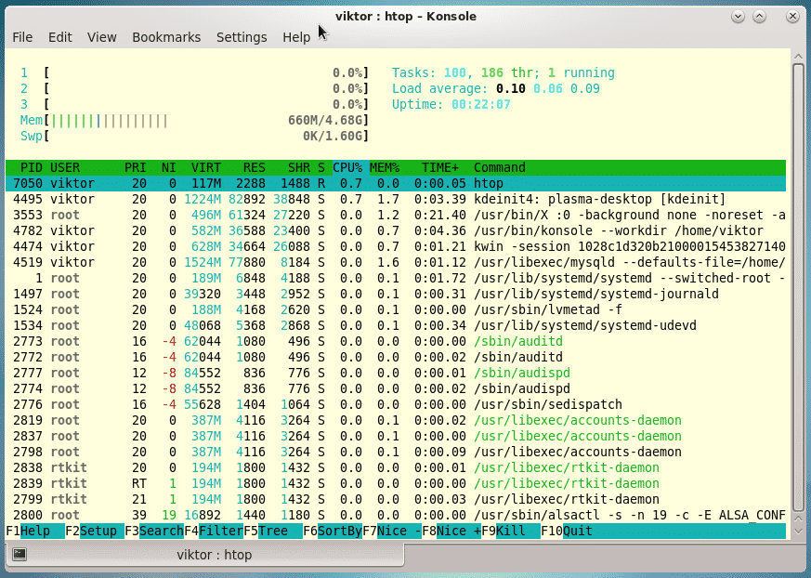Screen dimensions: 811x578
Task: Click F9 Kill to terminate process
Action: click(x=513, y=531)
